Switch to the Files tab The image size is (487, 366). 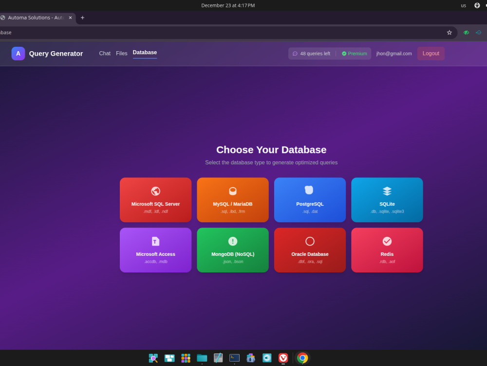click(x=121, y=54)
